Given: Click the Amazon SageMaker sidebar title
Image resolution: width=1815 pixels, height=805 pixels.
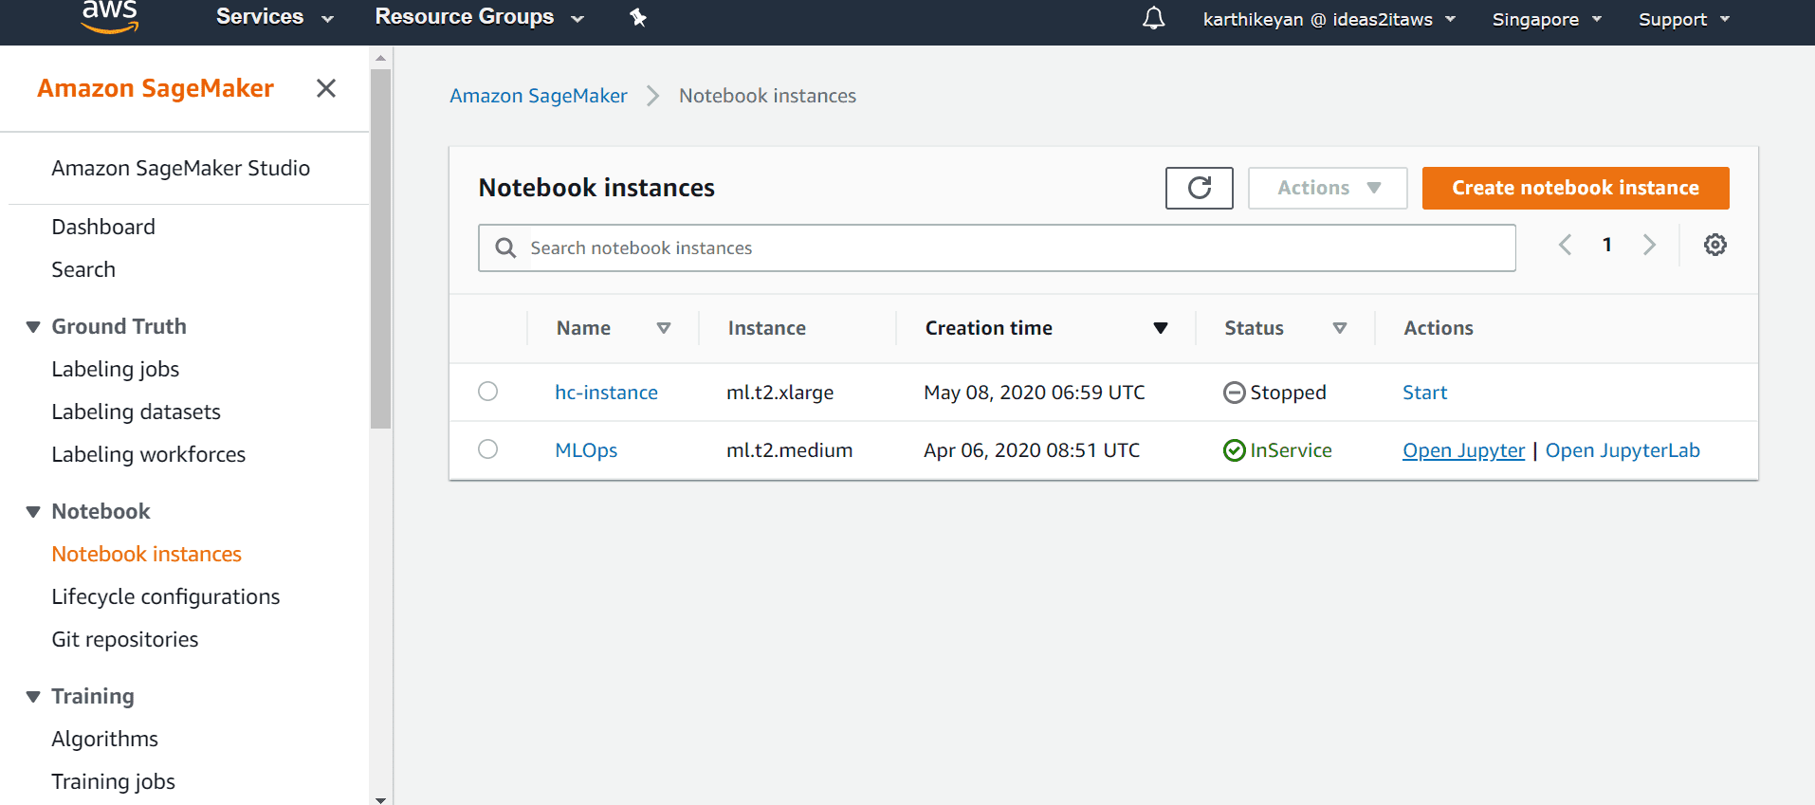Looking at the screenshot, I should click(156, 88).
